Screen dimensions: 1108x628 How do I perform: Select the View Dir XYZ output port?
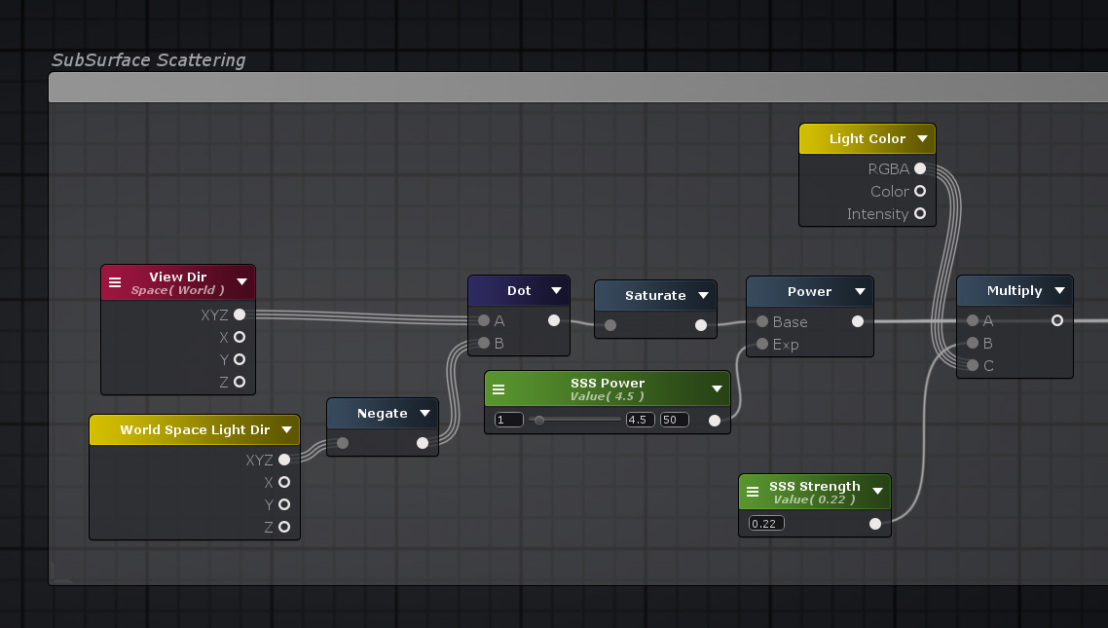click(x=240, y=314)
